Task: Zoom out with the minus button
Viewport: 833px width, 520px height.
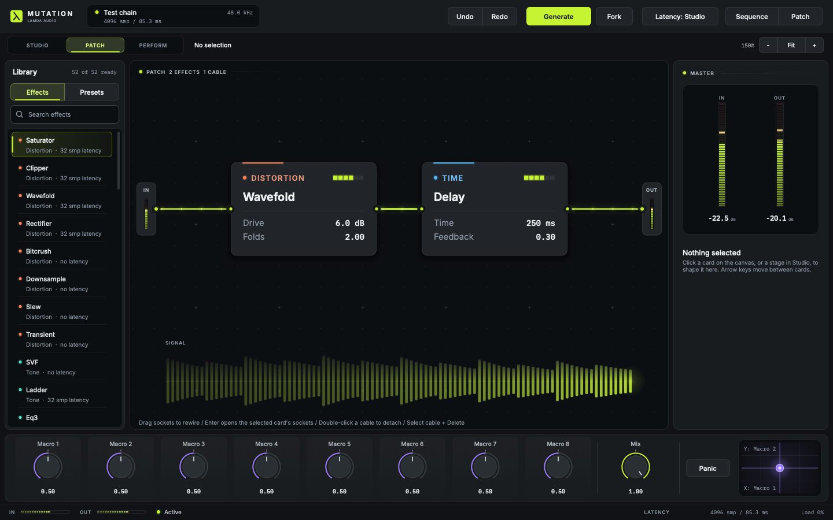Action: pos(768,45)
